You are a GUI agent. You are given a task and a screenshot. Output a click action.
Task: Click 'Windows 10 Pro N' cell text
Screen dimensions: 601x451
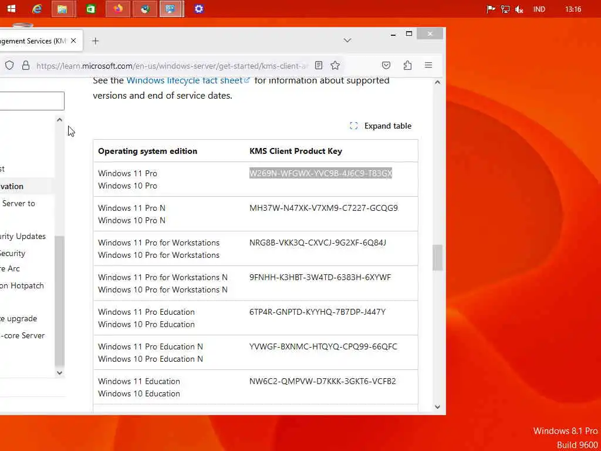point(132,221)
